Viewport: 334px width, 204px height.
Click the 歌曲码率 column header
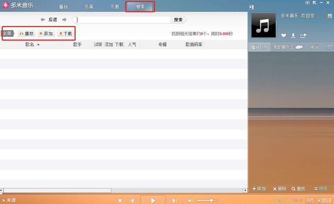pyautogui.click(x=194, y=44)
